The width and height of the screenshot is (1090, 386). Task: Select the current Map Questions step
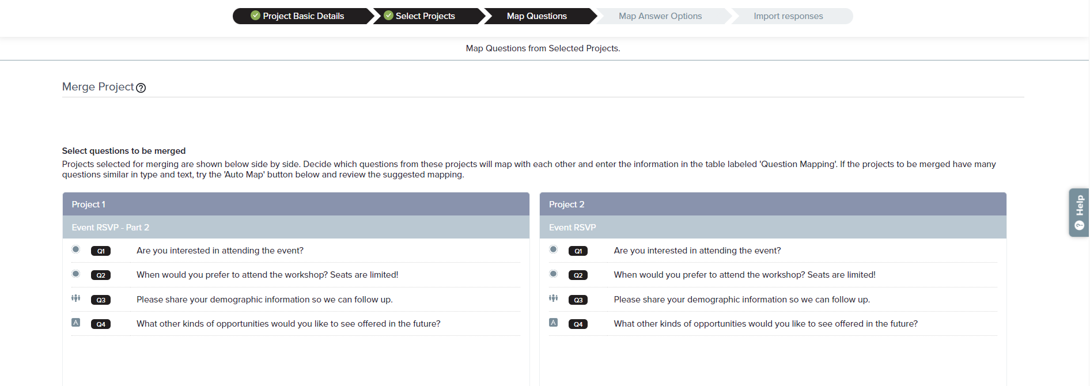click(x=536, y=16)
